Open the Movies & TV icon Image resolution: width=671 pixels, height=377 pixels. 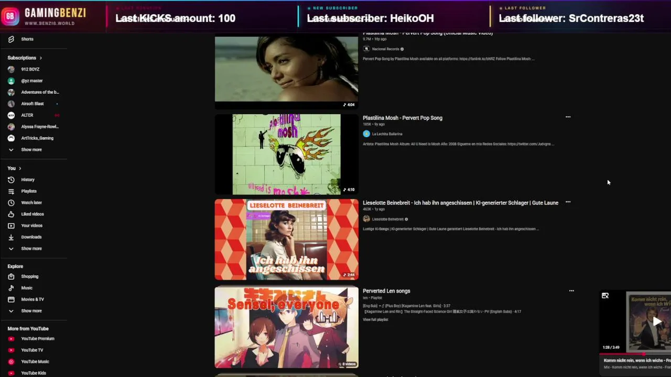(x=11, y=300)
